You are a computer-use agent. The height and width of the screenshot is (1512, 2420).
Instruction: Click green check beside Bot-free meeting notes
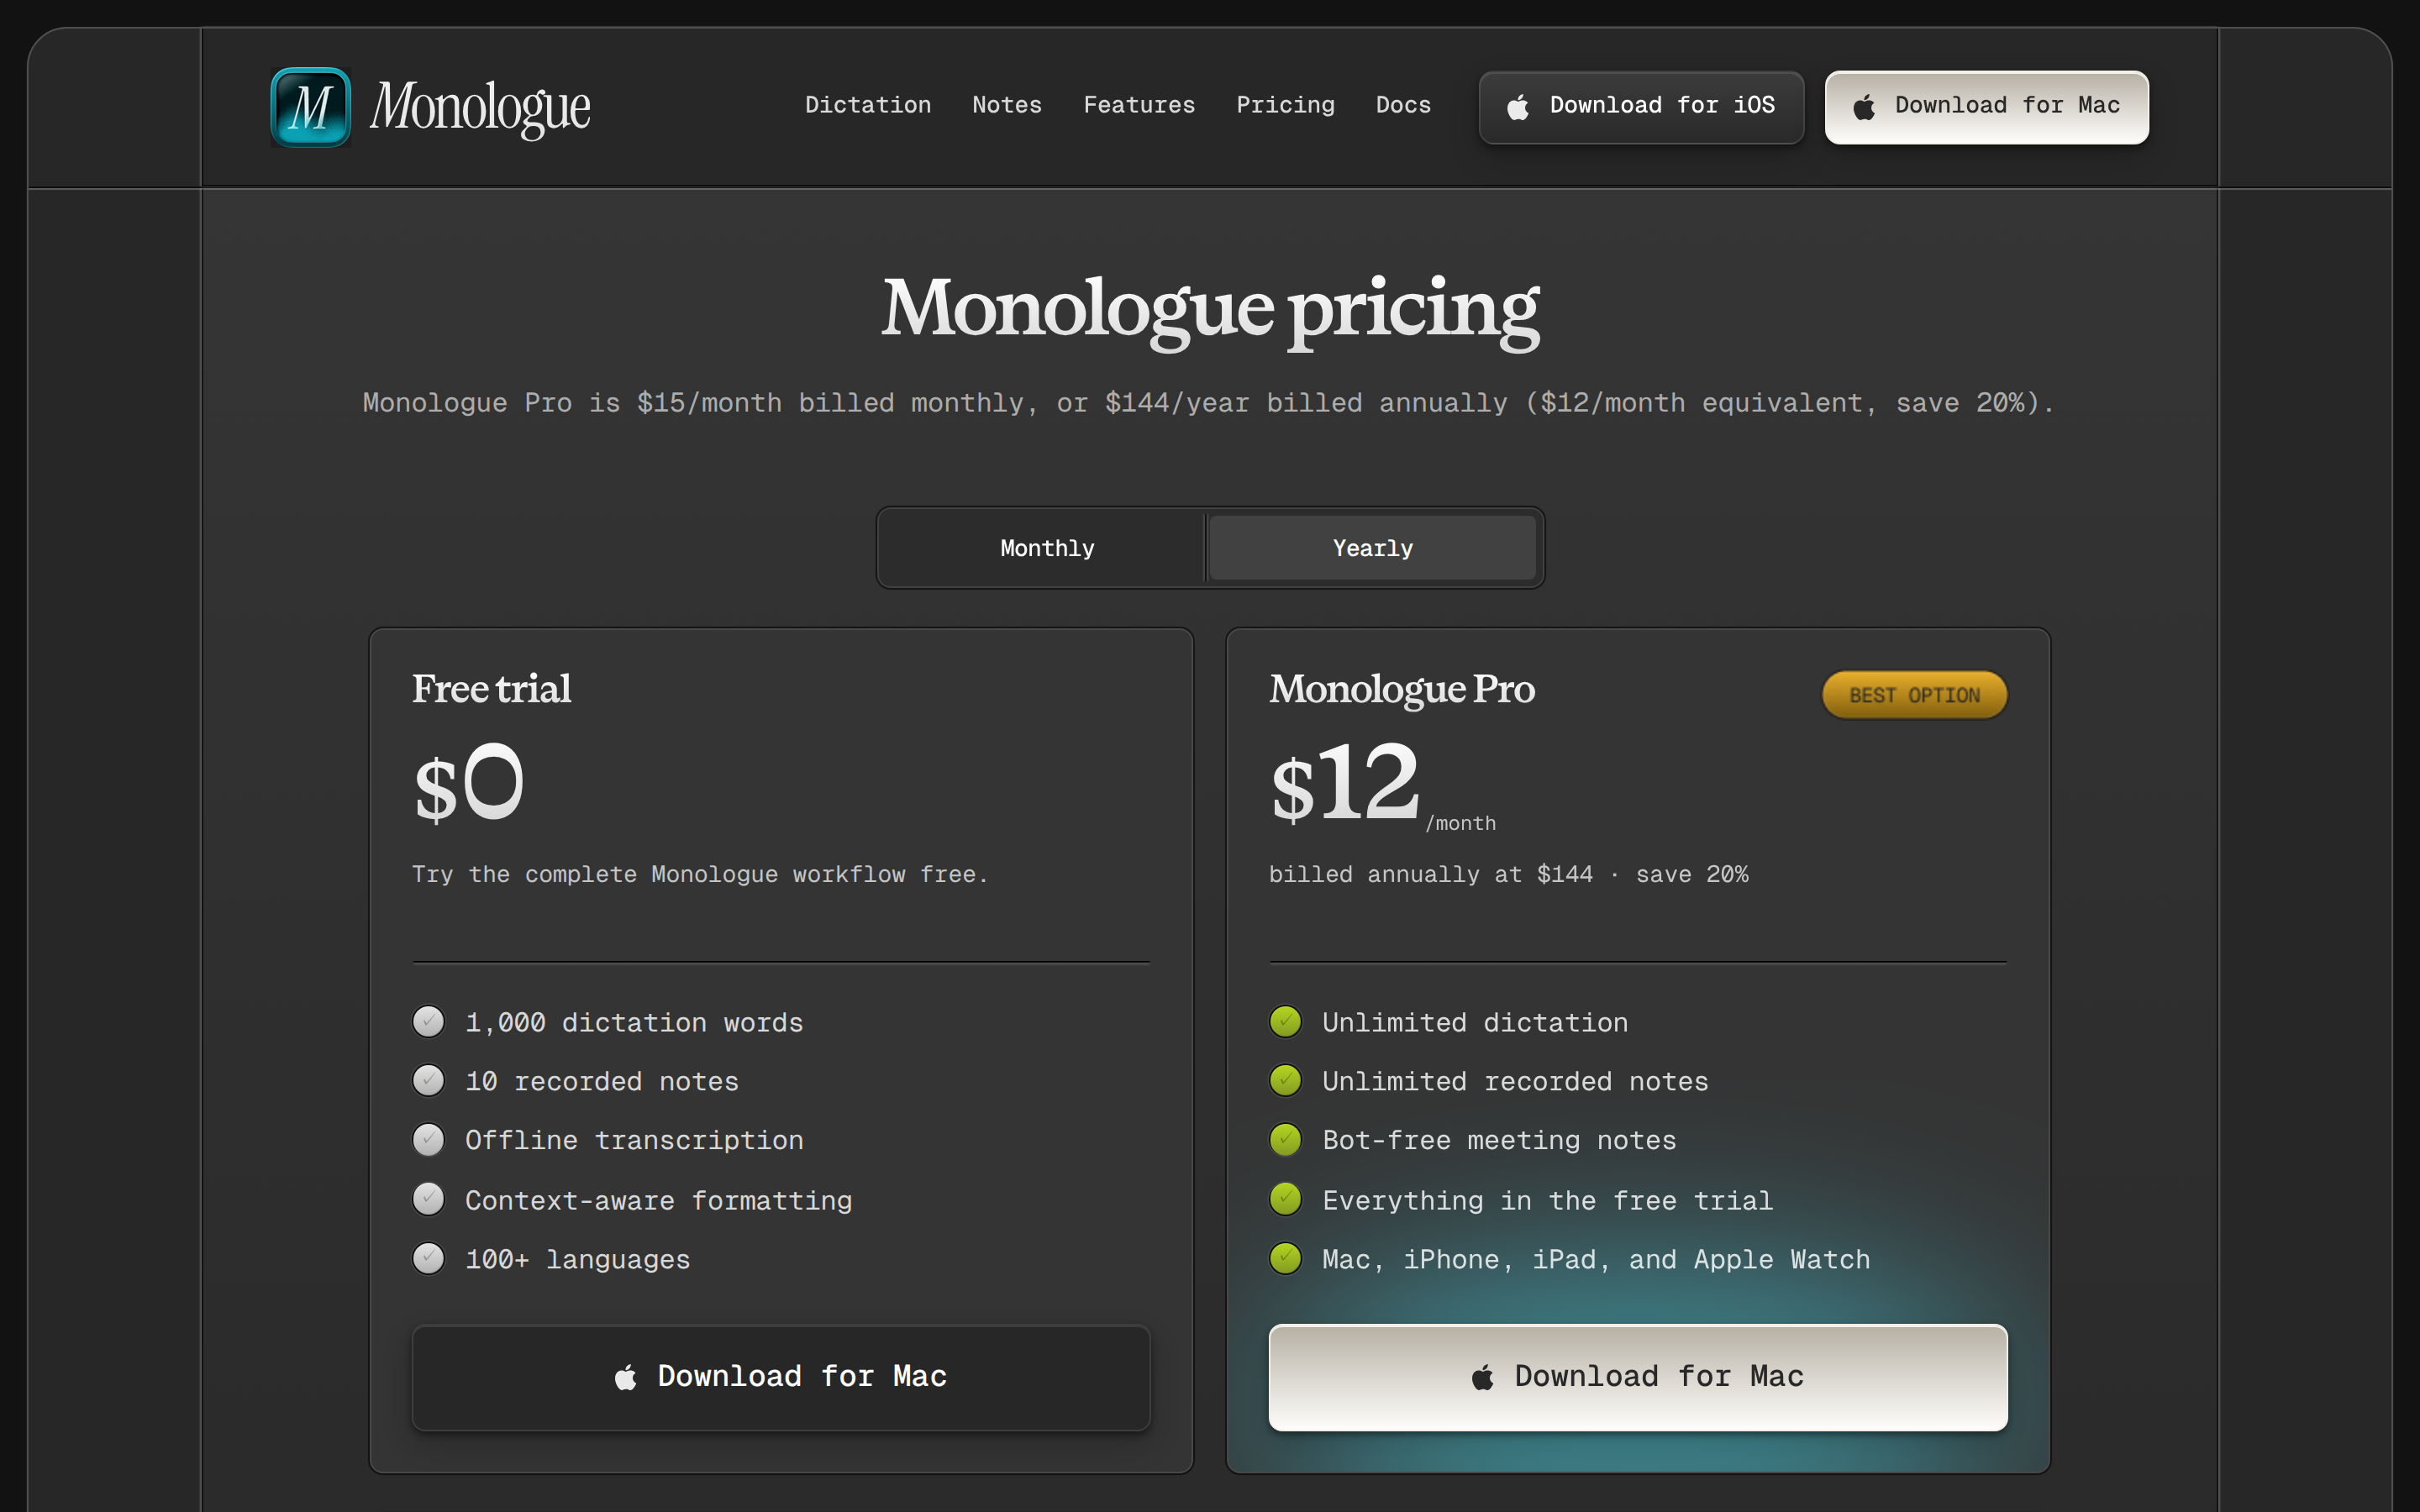[1286, 1140]
